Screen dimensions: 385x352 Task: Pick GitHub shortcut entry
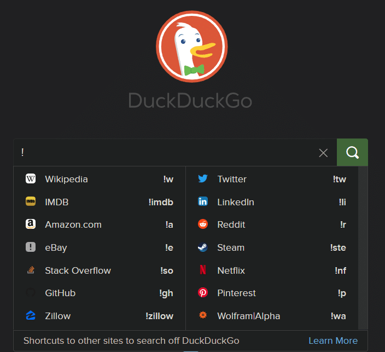(100, 293)
